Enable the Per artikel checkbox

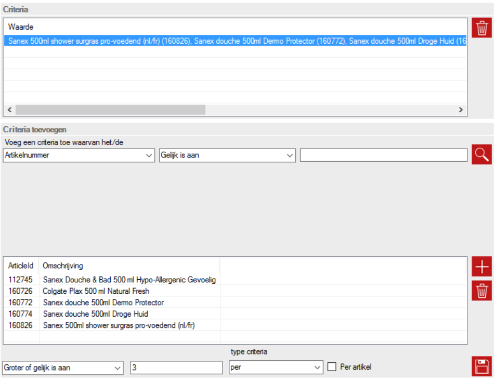[x=332, y=366]
